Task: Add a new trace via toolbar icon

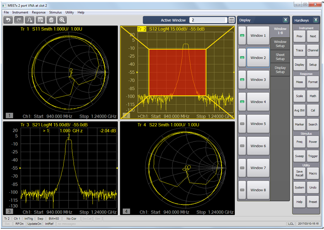Action: tap(29, 20)
